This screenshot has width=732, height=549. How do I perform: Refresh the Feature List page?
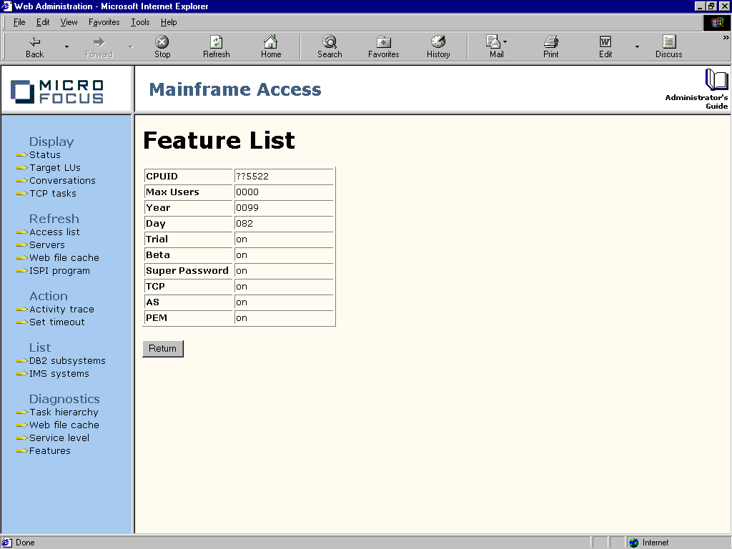click(216, 46)
